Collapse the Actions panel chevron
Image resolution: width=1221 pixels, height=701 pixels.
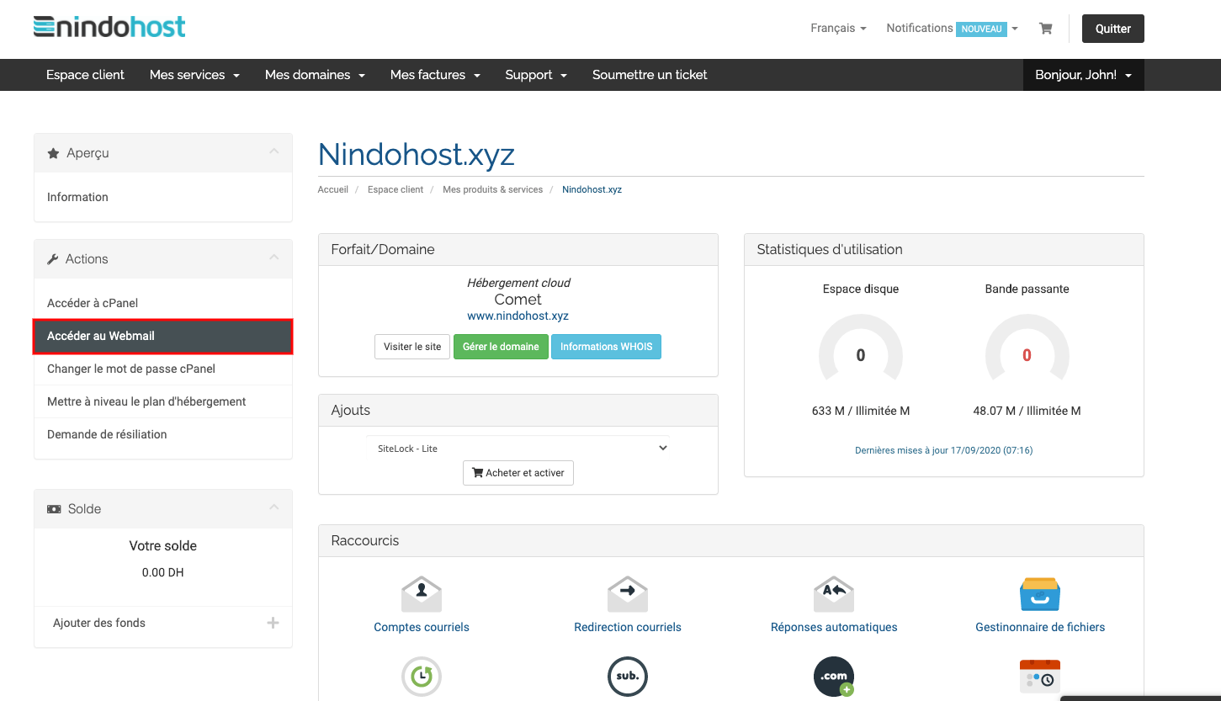tap(273, 258)
